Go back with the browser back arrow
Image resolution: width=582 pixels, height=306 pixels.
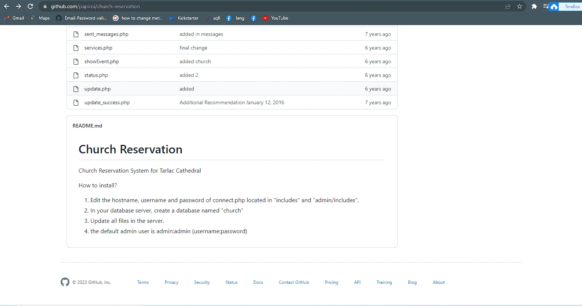click(7, 6)
